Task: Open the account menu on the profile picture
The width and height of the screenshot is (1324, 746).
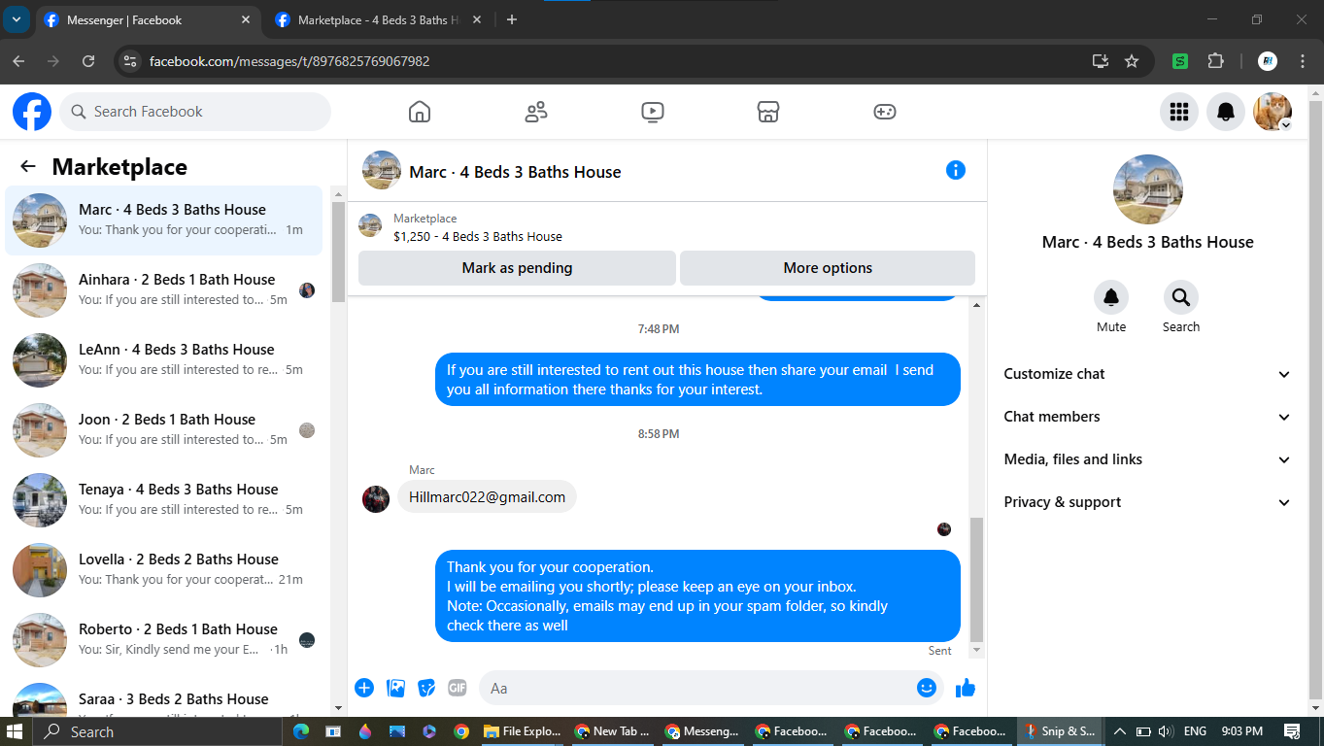Action: click(1273, 112)
